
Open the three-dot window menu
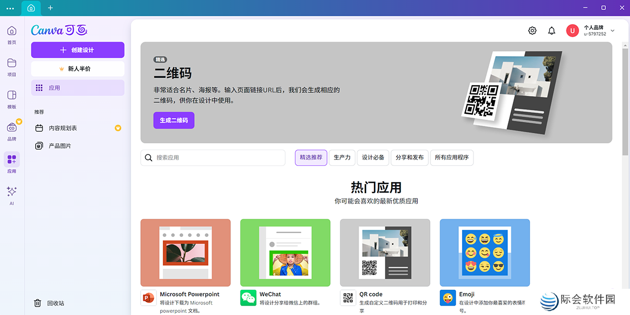click(x=10, y=8)
